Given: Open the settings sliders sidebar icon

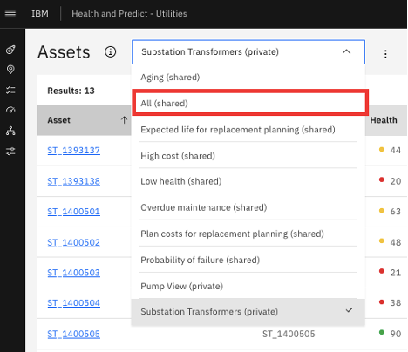Looking at the screenshot, I should pyautogui.click(x=10, y=152).
